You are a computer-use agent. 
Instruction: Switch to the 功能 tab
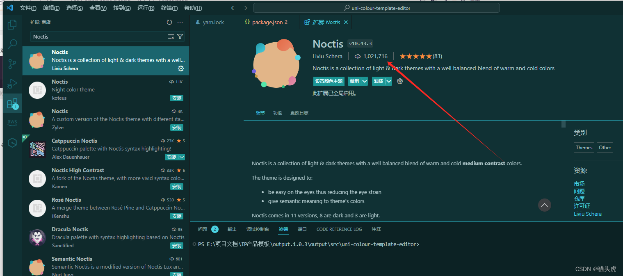pyautogui.click(x=277, y=112)
